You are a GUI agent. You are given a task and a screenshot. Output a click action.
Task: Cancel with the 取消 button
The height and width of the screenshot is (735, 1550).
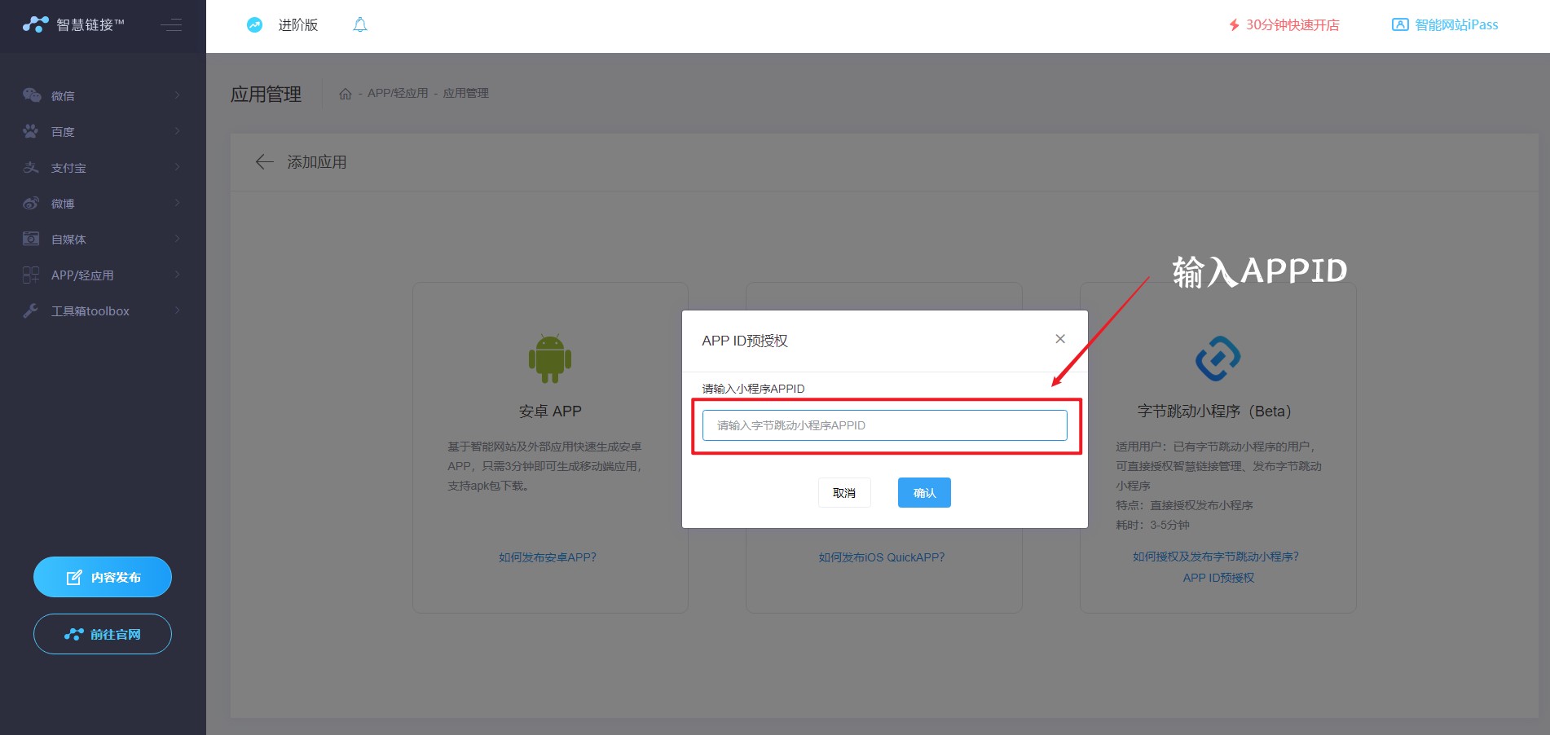point(844,492)
